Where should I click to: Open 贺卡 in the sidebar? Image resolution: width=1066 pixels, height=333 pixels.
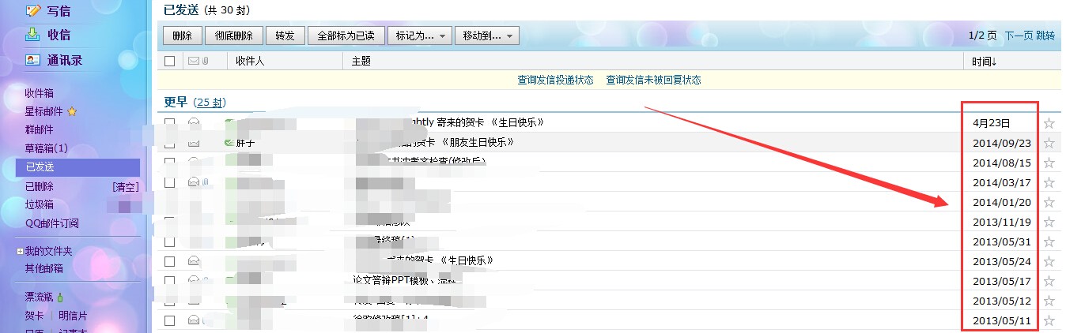[34, 316]
